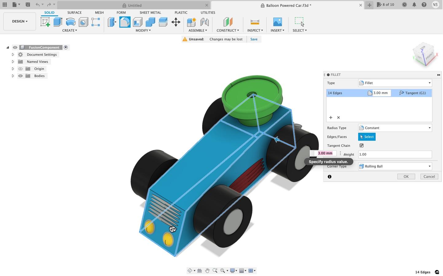Select the Joint tool
The width and height of the screenshot is (443, 276).
(204, 22)
